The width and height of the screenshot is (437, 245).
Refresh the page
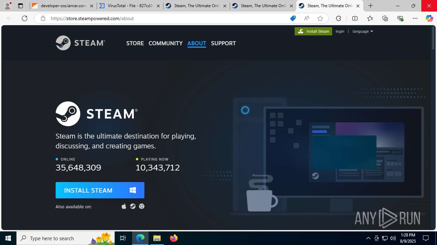pos(25,18)
